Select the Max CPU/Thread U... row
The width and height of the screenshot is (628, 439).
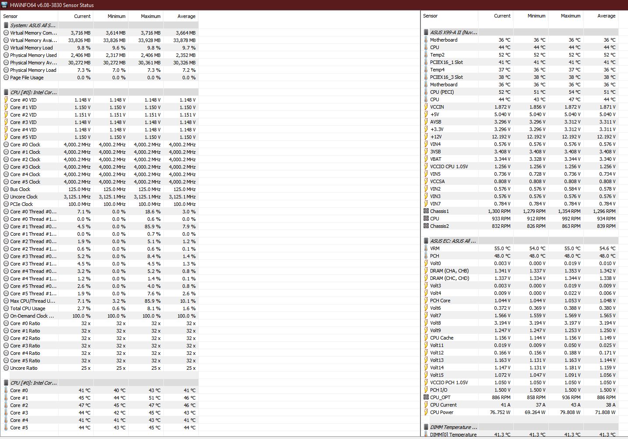(101, 301)
